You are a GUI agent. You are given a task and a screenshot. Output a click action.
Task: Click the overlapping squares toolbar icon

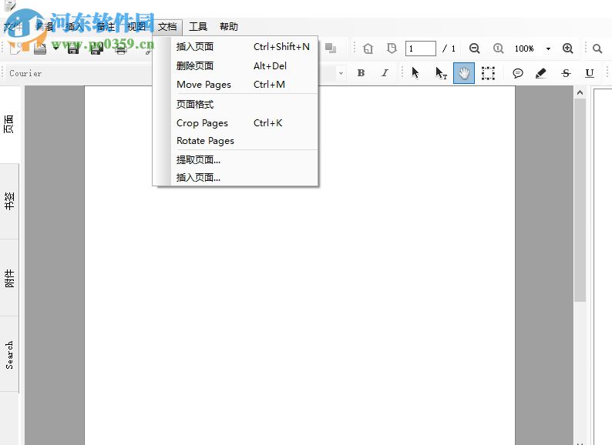[331, 48]
